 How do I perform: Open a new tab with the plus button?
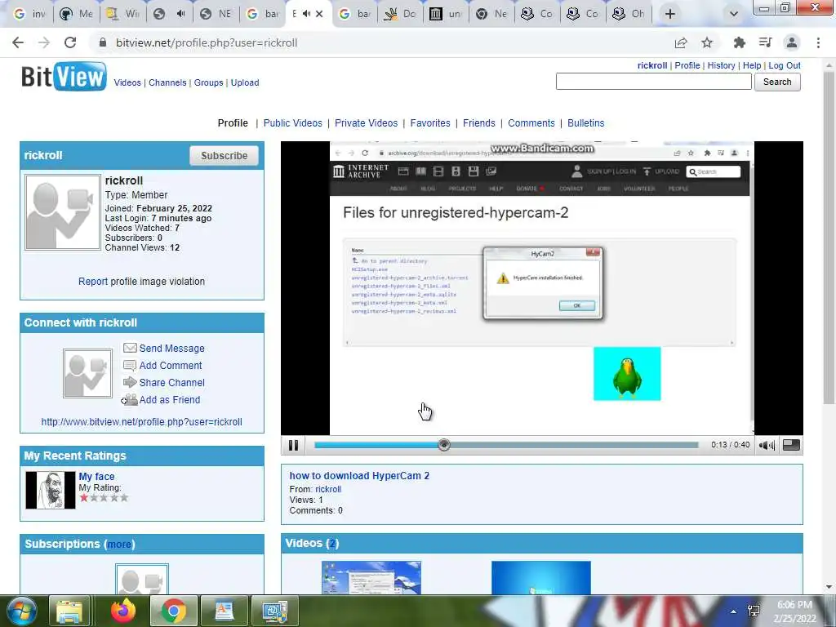point(670,14)
